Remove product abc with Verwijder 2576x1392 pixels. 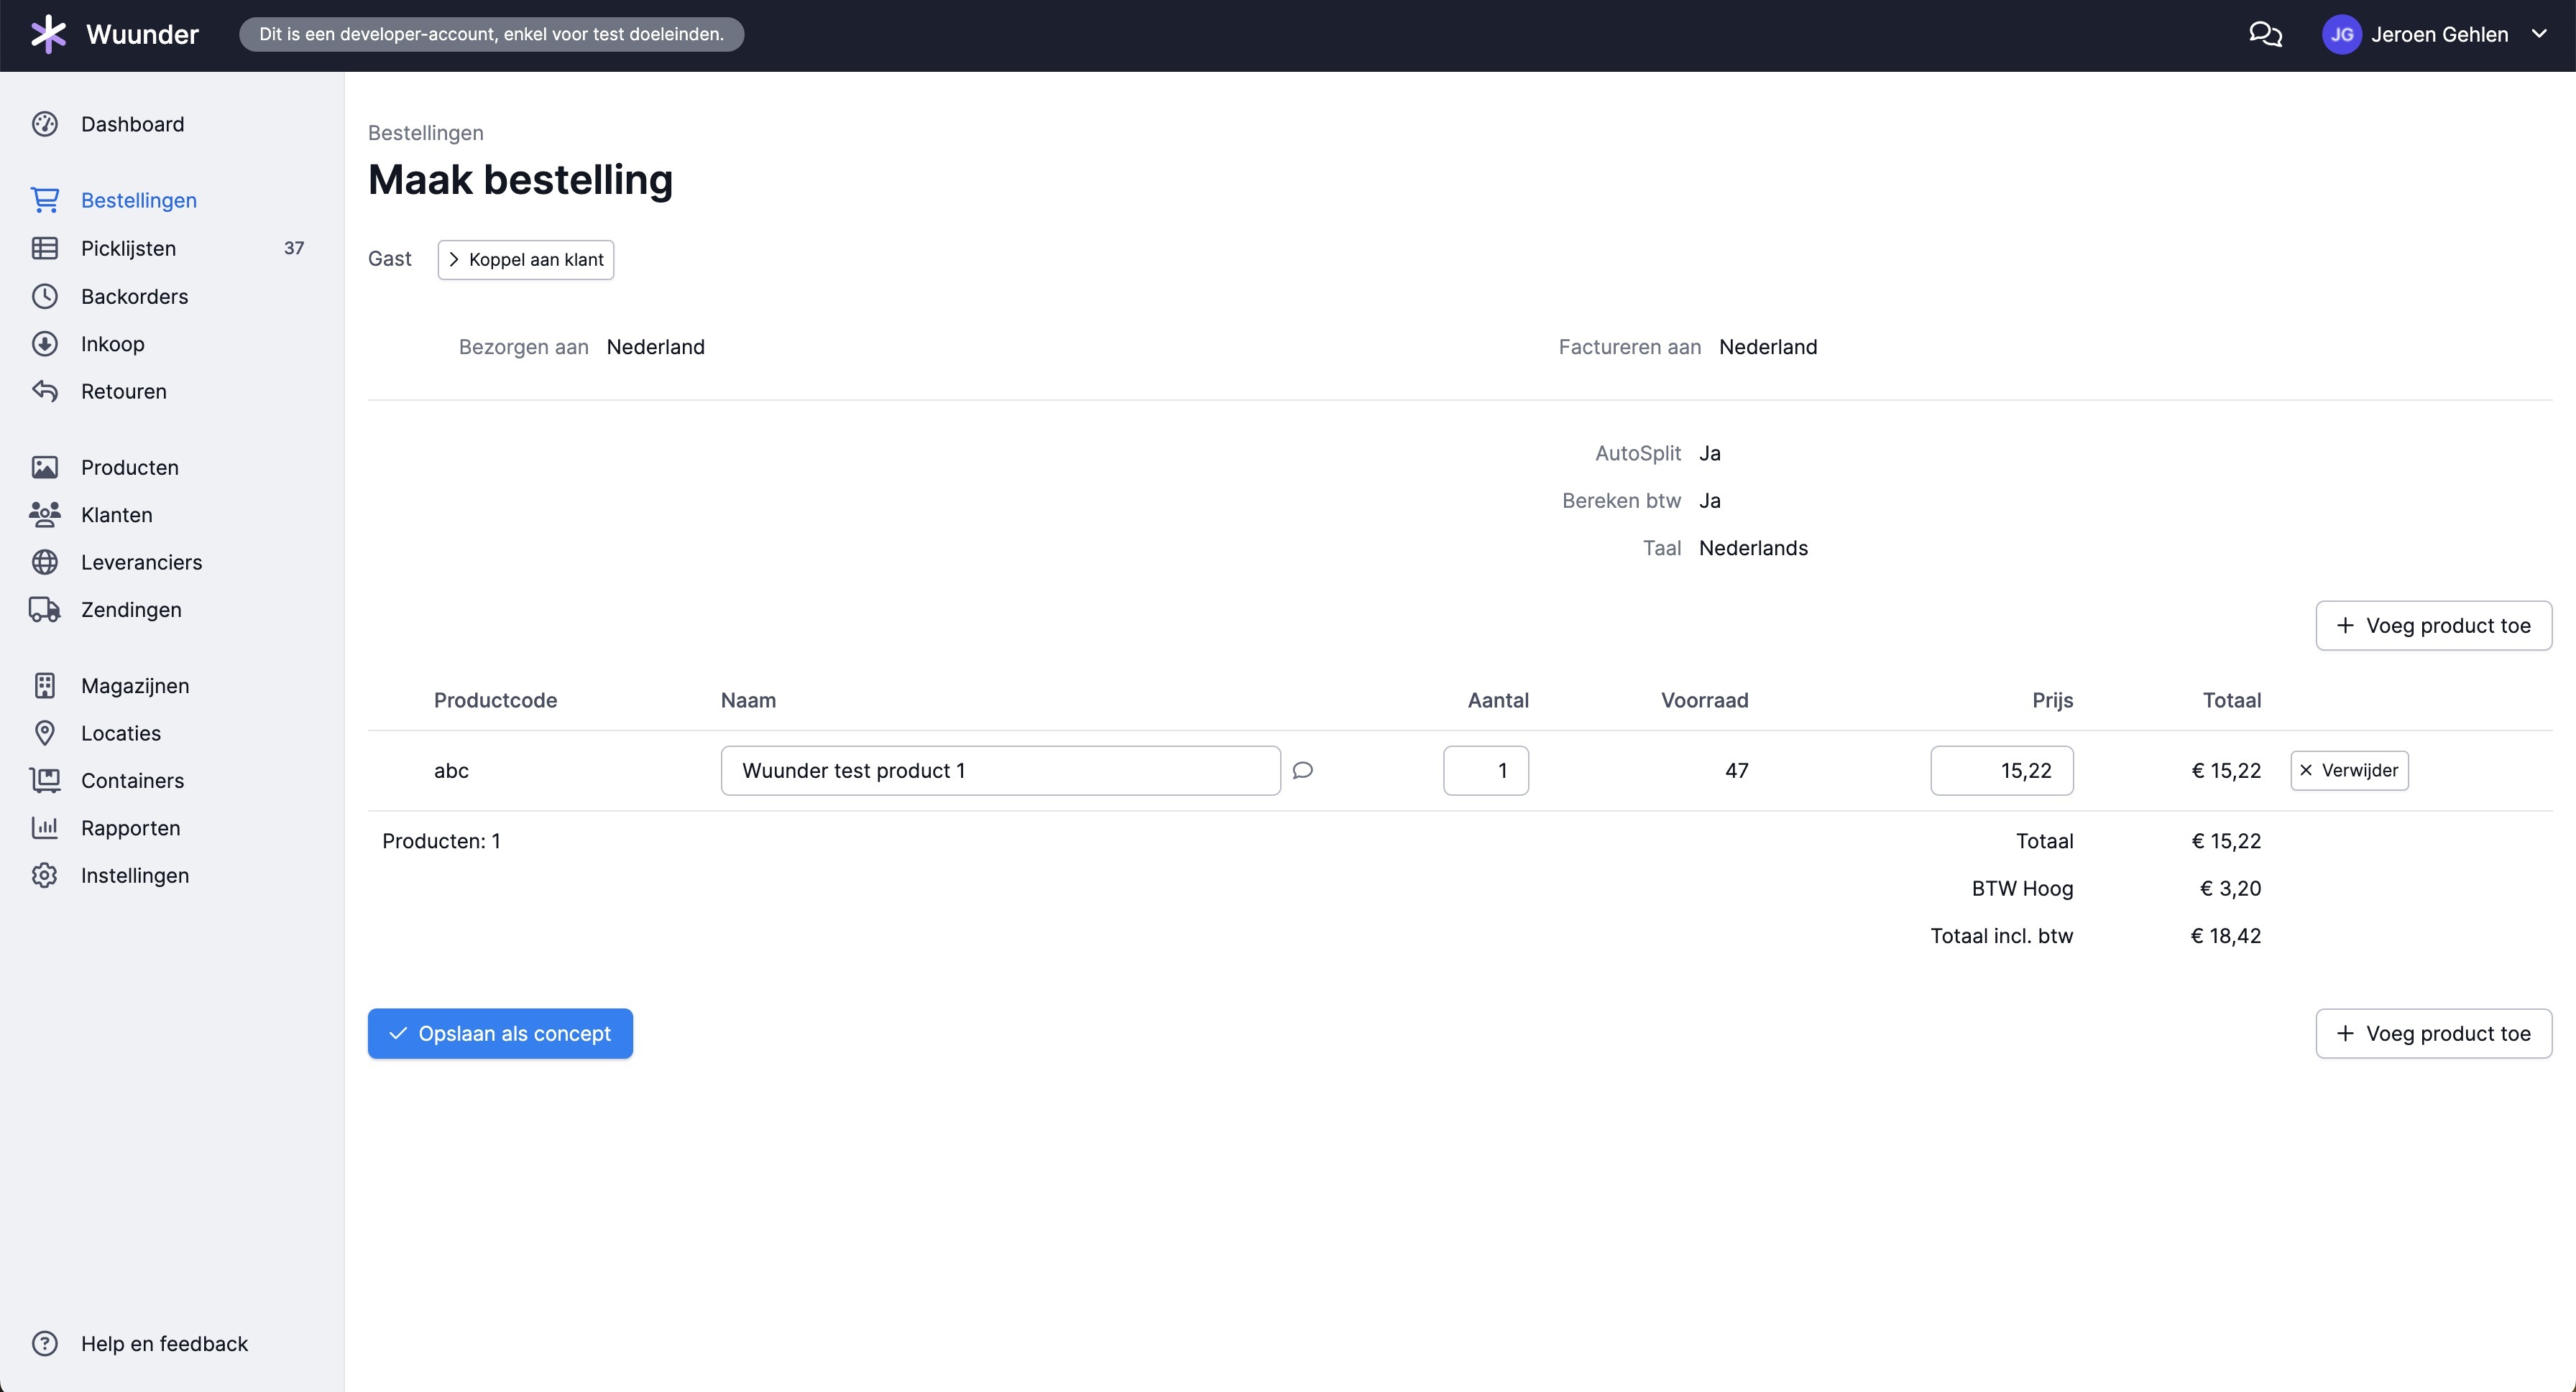point(2349,771)
